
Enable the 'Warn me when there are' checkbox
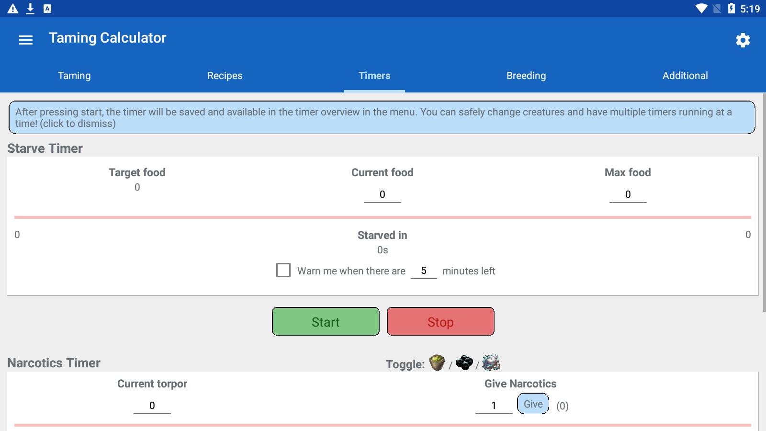[283, 270]
